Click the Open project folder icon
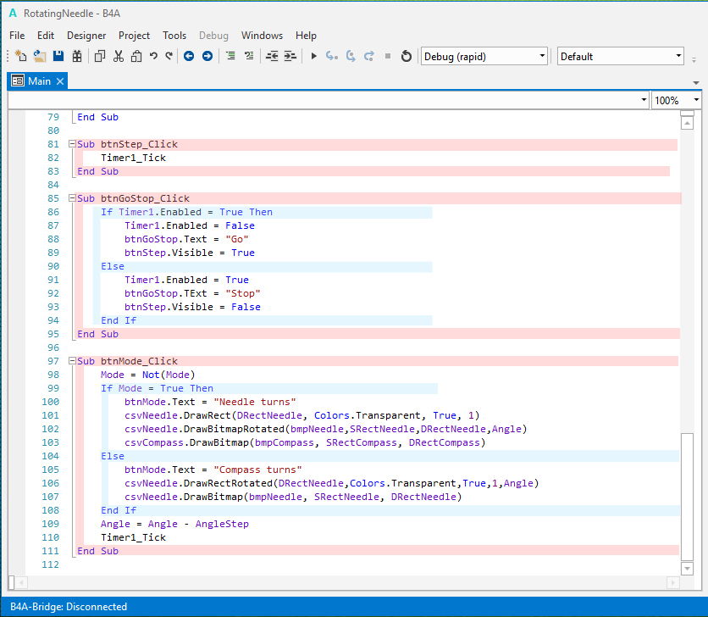This screenshot has width=708, height=617. coord(40,56)
